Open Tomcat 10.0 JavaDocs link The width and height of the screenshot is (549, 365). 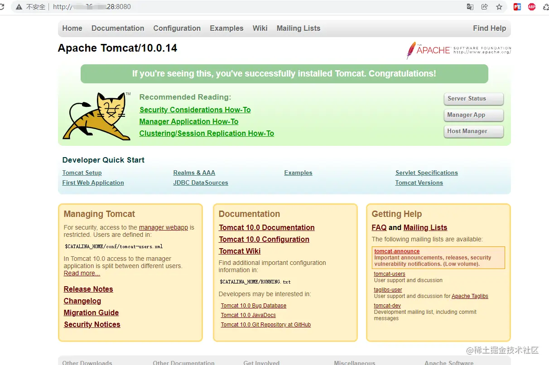[248, 315]
